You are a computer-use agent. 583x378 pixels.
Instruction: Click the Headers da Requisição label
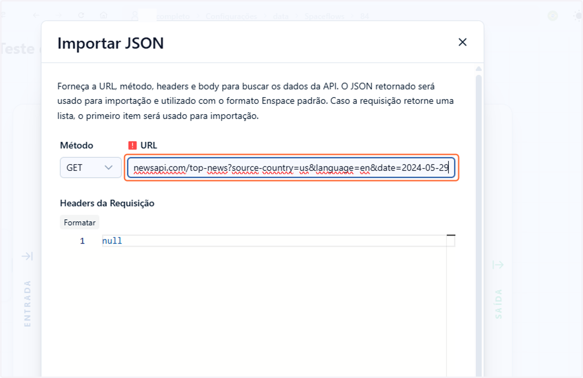pos(107,203)
